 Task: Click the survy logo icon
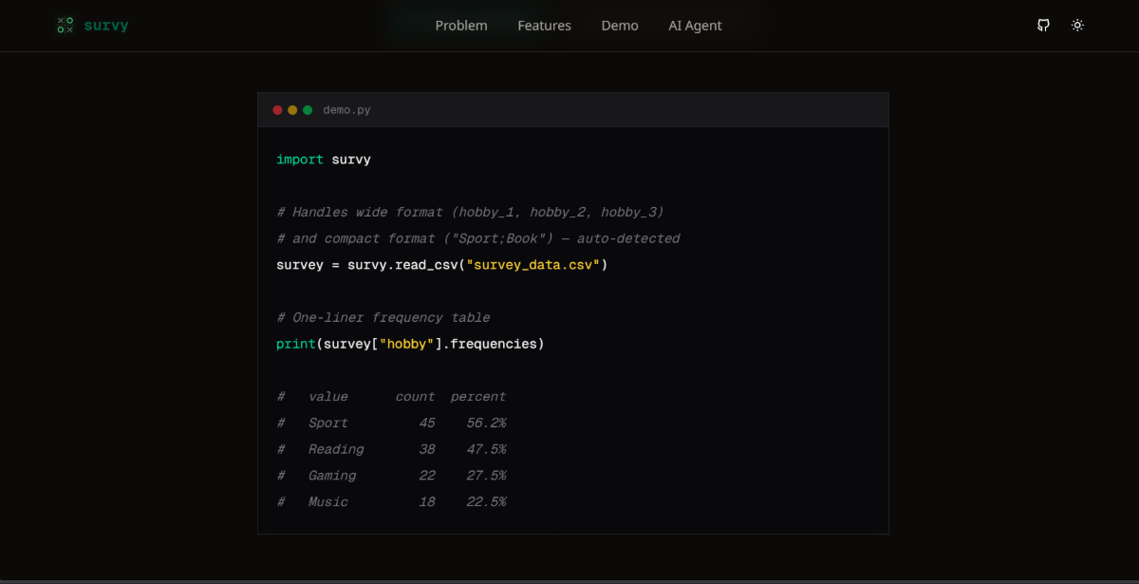tap(65, 26)
